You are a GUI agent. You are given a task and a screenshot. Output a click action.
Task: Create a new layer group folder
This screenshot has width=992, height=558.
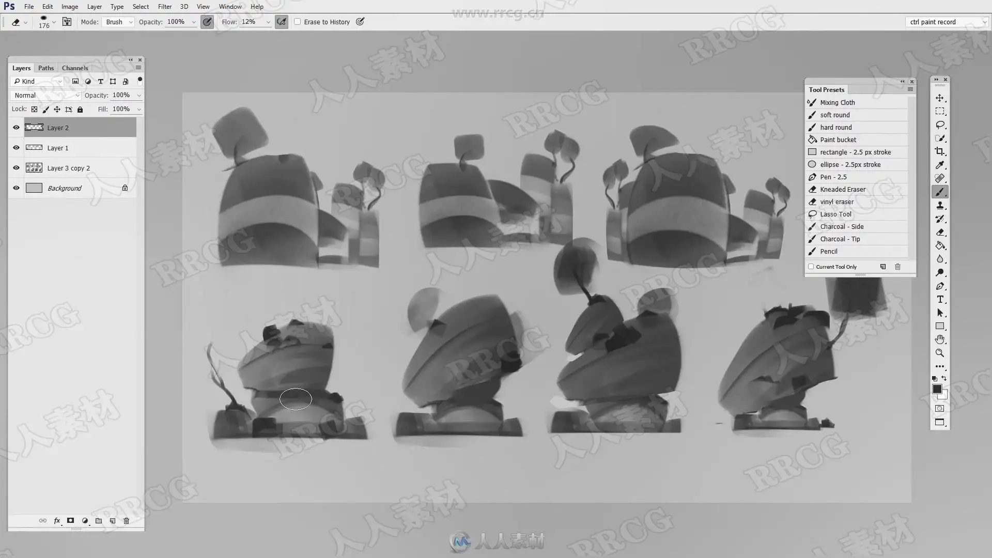(x=99, y=521)
